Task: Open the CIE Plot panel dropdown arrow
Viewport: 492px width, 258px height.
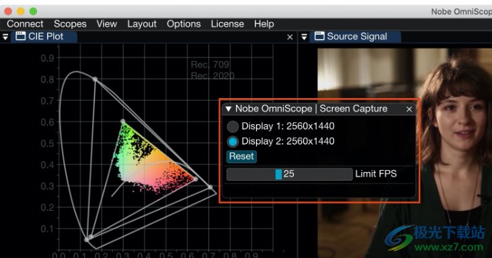Action: (x=5, y=37)
